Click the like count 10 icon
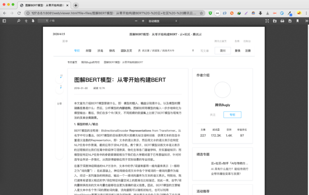The width and height of the screenshot is (309, 195). (60, 79)
